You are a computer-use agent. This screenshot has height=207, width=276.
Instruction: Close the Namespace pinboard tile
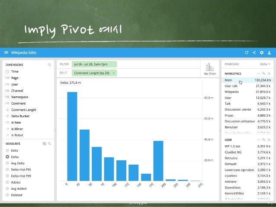(269, 73)
